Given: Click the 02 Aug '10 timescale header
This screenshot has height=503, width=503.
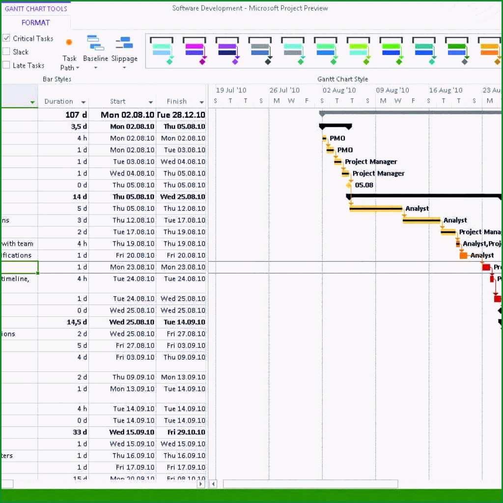Looking at the screenshot, I should pyautogui.click(x=339, y=90).
